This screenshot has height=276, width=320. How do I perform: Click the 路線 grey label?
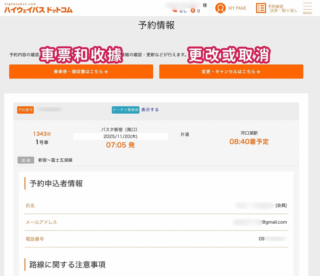[26, 160]
